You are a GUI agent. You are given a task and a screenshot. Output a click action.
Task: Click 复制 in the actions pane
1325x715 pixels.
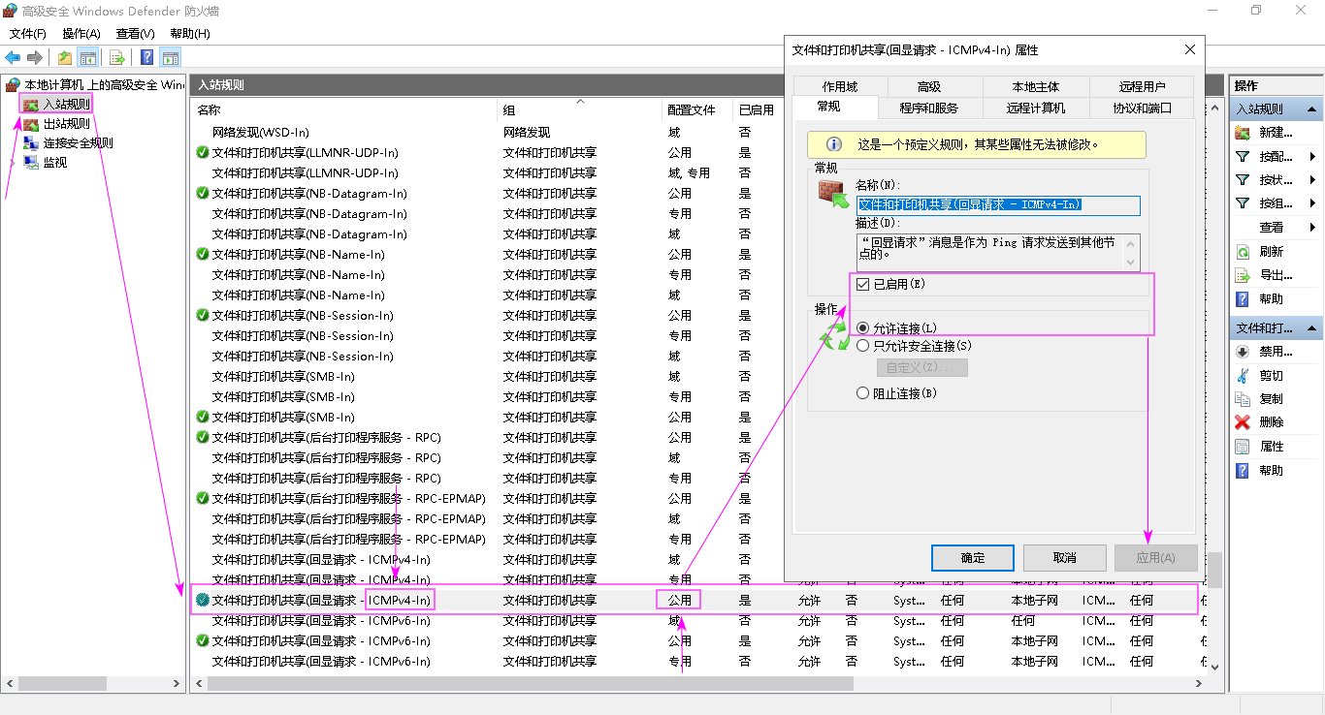click(x=1272, y=398)
